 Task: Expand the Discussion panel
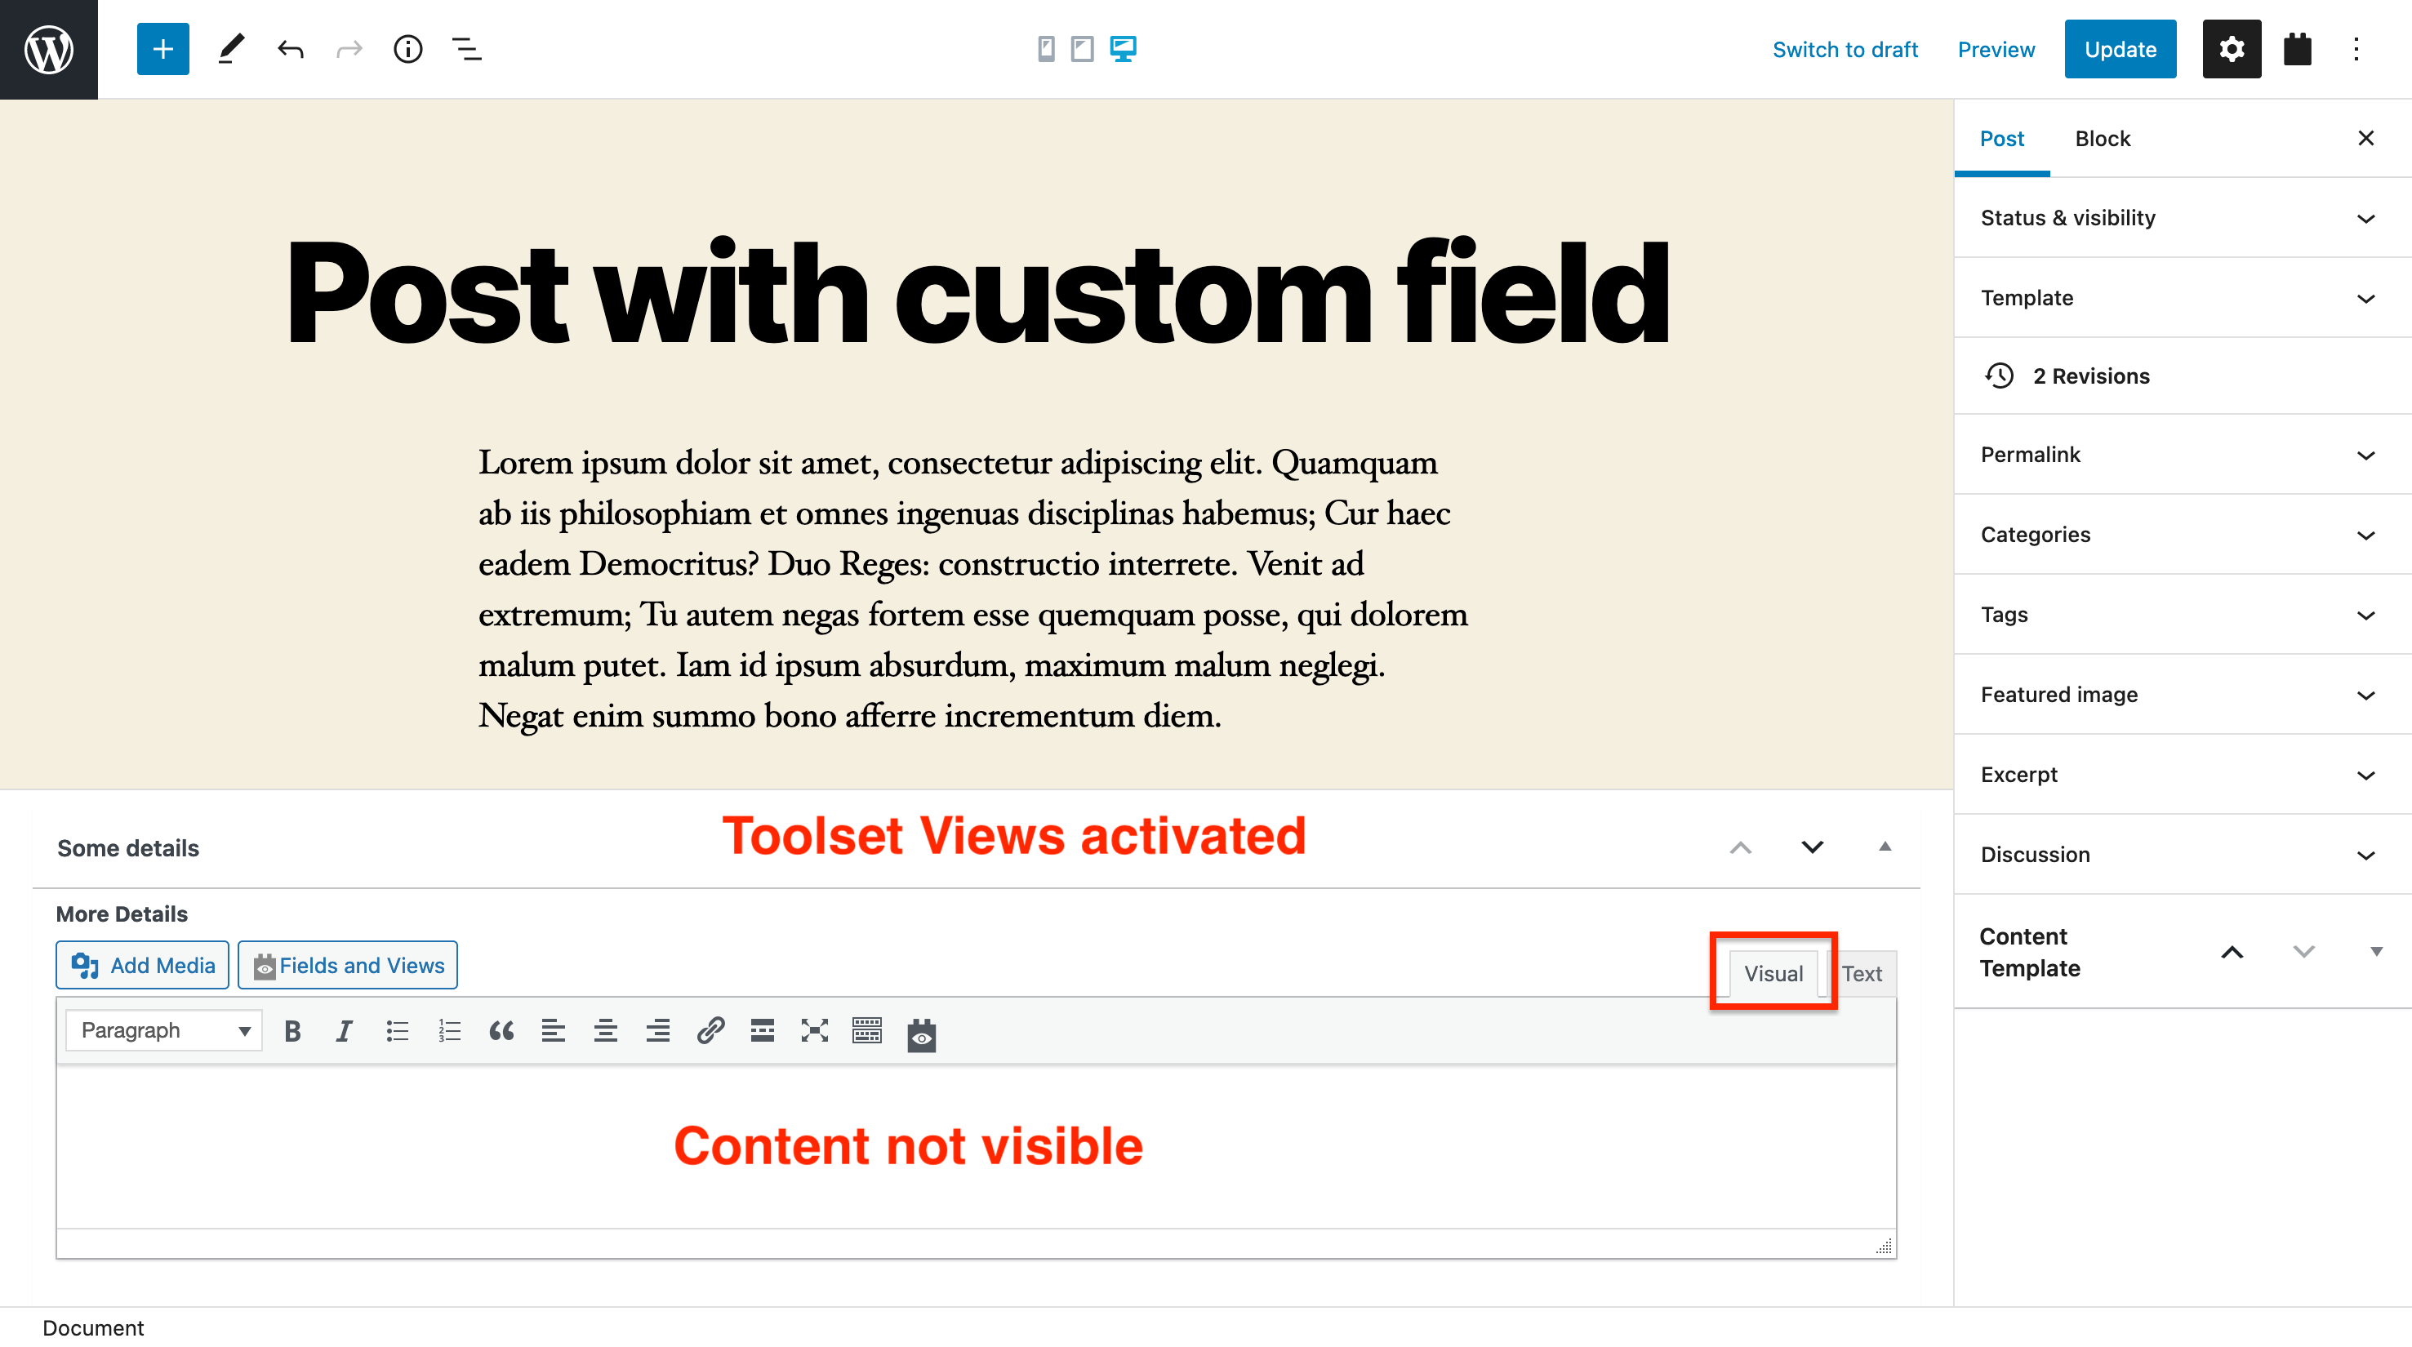[x=2183, y=855]
